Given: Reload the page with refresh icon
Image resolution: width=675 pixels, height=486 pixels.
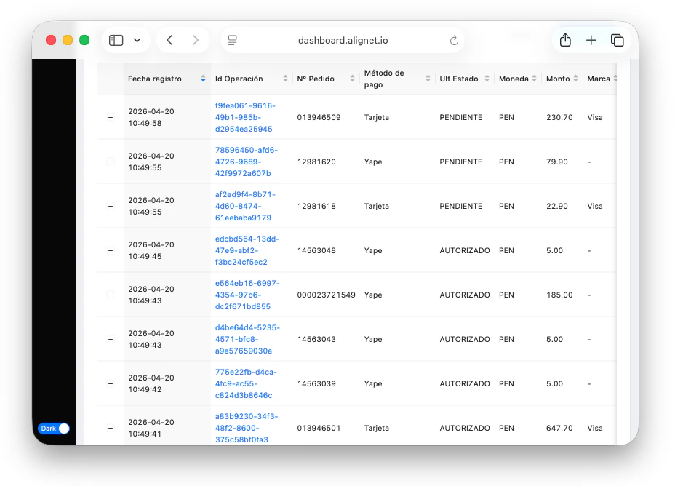Looking at the screenshot, I should coord(454,41).
